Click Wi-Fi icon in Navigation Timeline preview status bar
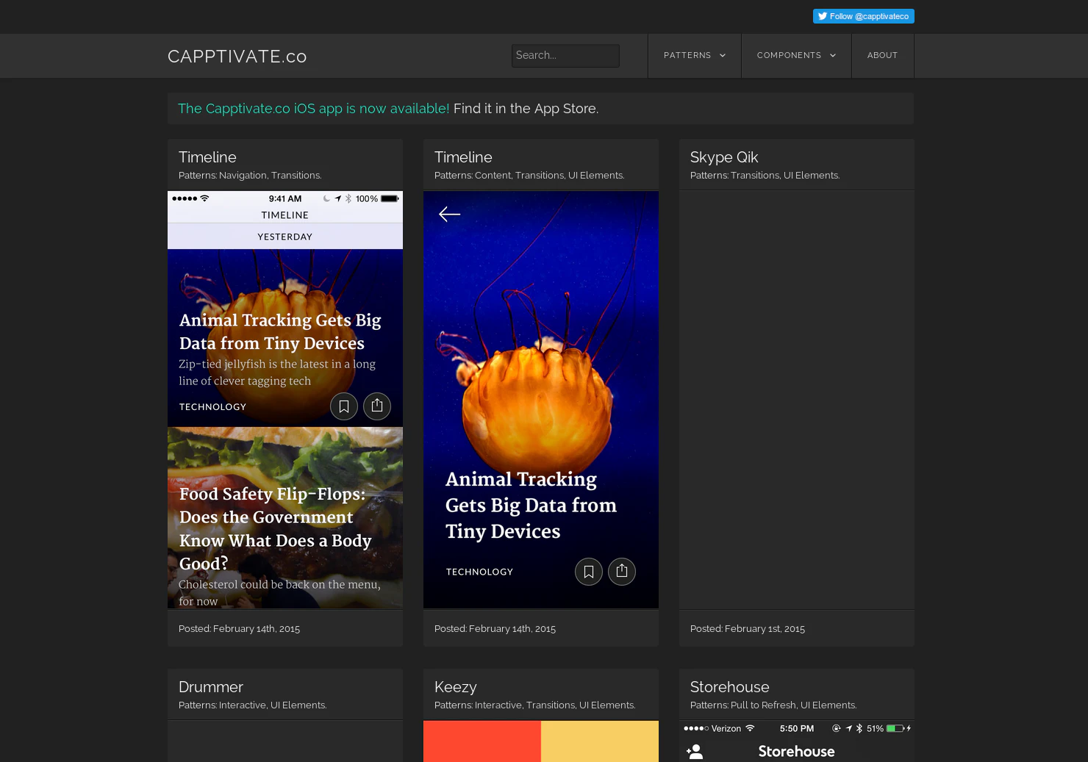The image size is (1088, 762). [204, 198]
